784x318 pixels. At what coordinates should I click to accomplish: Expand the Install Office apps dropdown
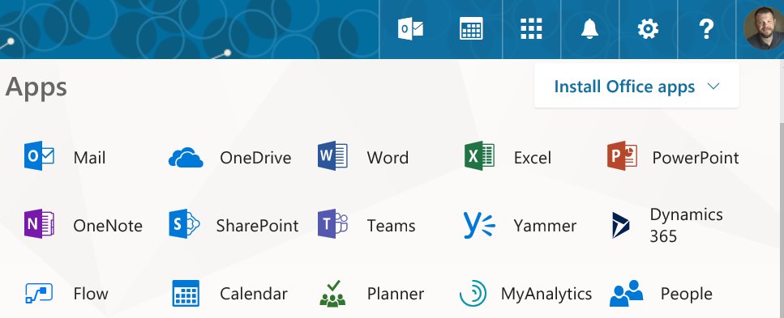tap(636, 86)
